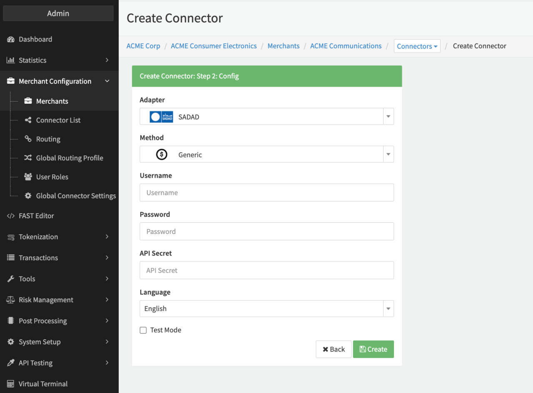
Task: Follow the ACME Consumer Electronics breadcrumb link
Action: [x=214, y=46]
